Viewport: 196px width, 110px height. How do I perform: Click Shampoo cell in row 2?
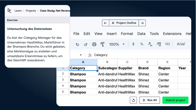coord(83,74)
